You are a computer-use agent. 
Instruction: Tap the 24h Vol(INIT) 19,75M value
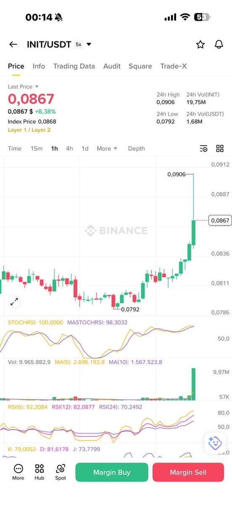tap(196, 102)
